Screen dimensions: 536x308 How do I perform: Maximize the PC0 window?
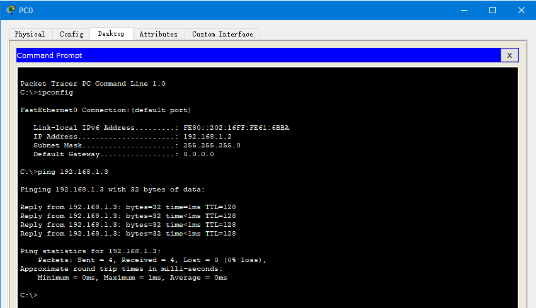pyautogui.click(x=493, y=10)
